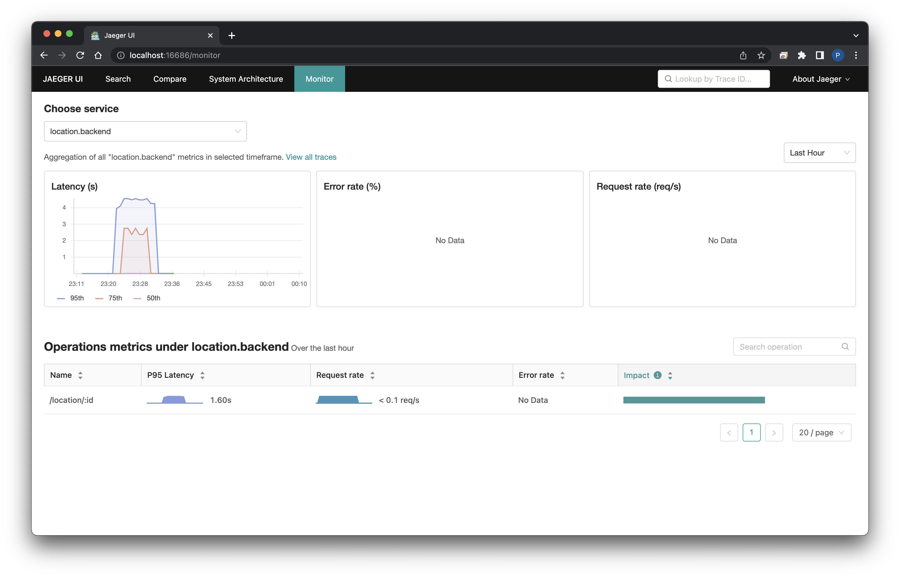Click the Error rate (%) panel title
900x577 pixels.
[352, 186]
